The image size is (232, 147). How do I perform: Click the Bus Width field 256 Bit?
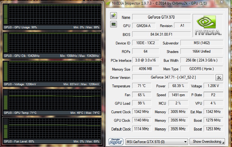(202, 60)
